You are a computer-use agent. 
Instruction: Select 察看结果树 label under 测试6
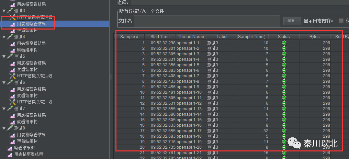pyautogui.click(x=27, y=95)
